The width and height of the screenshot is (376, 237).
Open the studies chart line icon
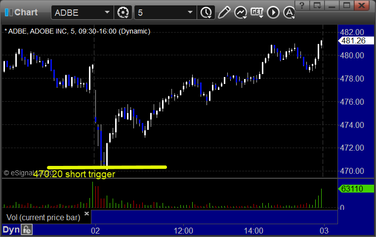pos(241,12)
